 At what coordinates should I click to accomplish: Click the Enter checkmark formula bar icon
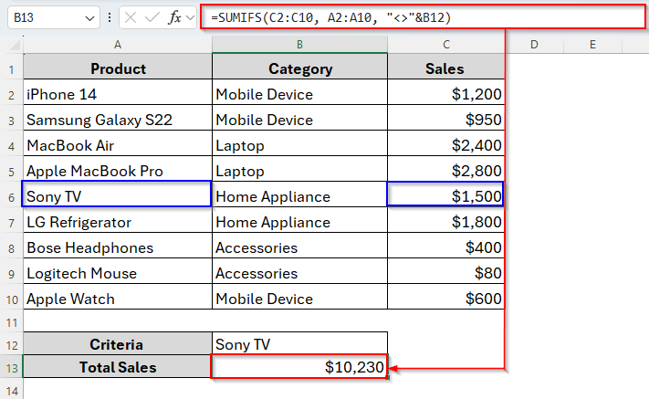(153, 17)
